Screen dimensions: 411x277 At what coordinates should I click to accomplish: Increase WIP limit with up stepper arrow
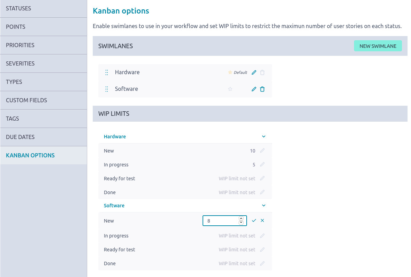tap(241, 219)
